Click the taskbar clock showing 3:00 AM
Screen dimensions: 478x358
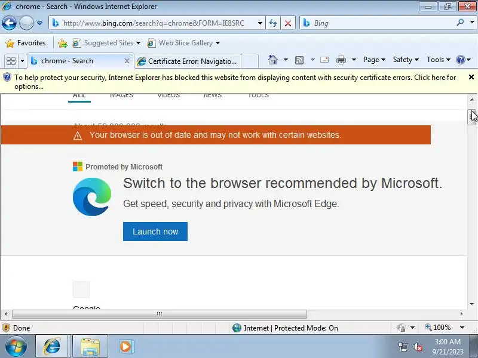pos(448,347)
